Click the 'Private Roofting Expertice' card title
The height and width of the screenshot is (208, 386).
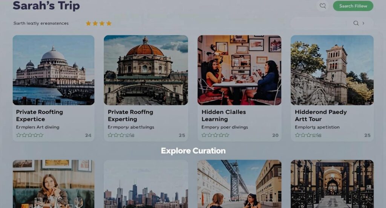click(x=39, y=115)
